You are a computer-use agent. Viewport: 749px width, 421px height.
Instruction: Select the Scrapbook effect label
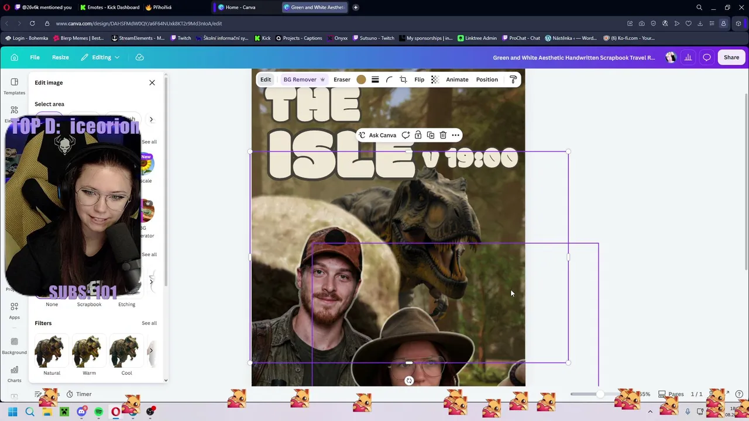pyautogui.click(x=89, y=304)
